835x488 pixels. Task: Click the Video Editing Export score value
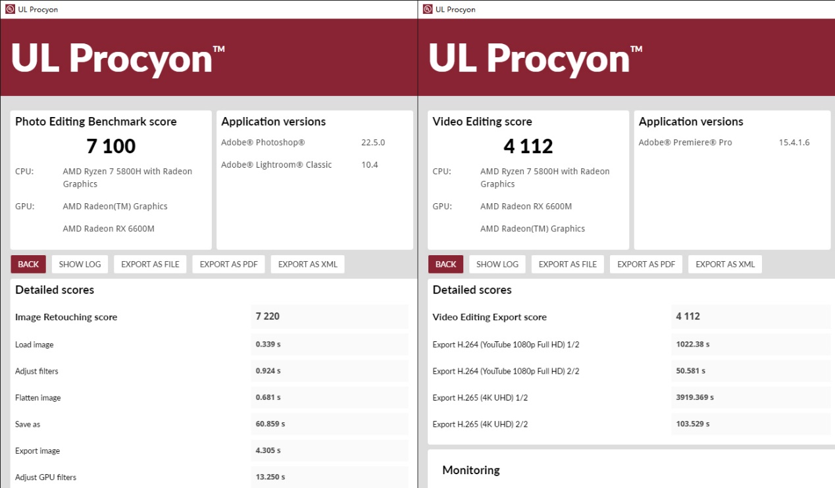tap(688, 316)
